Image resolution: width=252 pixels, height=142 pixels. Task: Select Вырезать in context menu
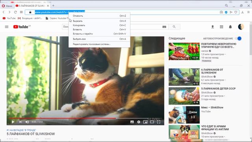pos(99,21)
